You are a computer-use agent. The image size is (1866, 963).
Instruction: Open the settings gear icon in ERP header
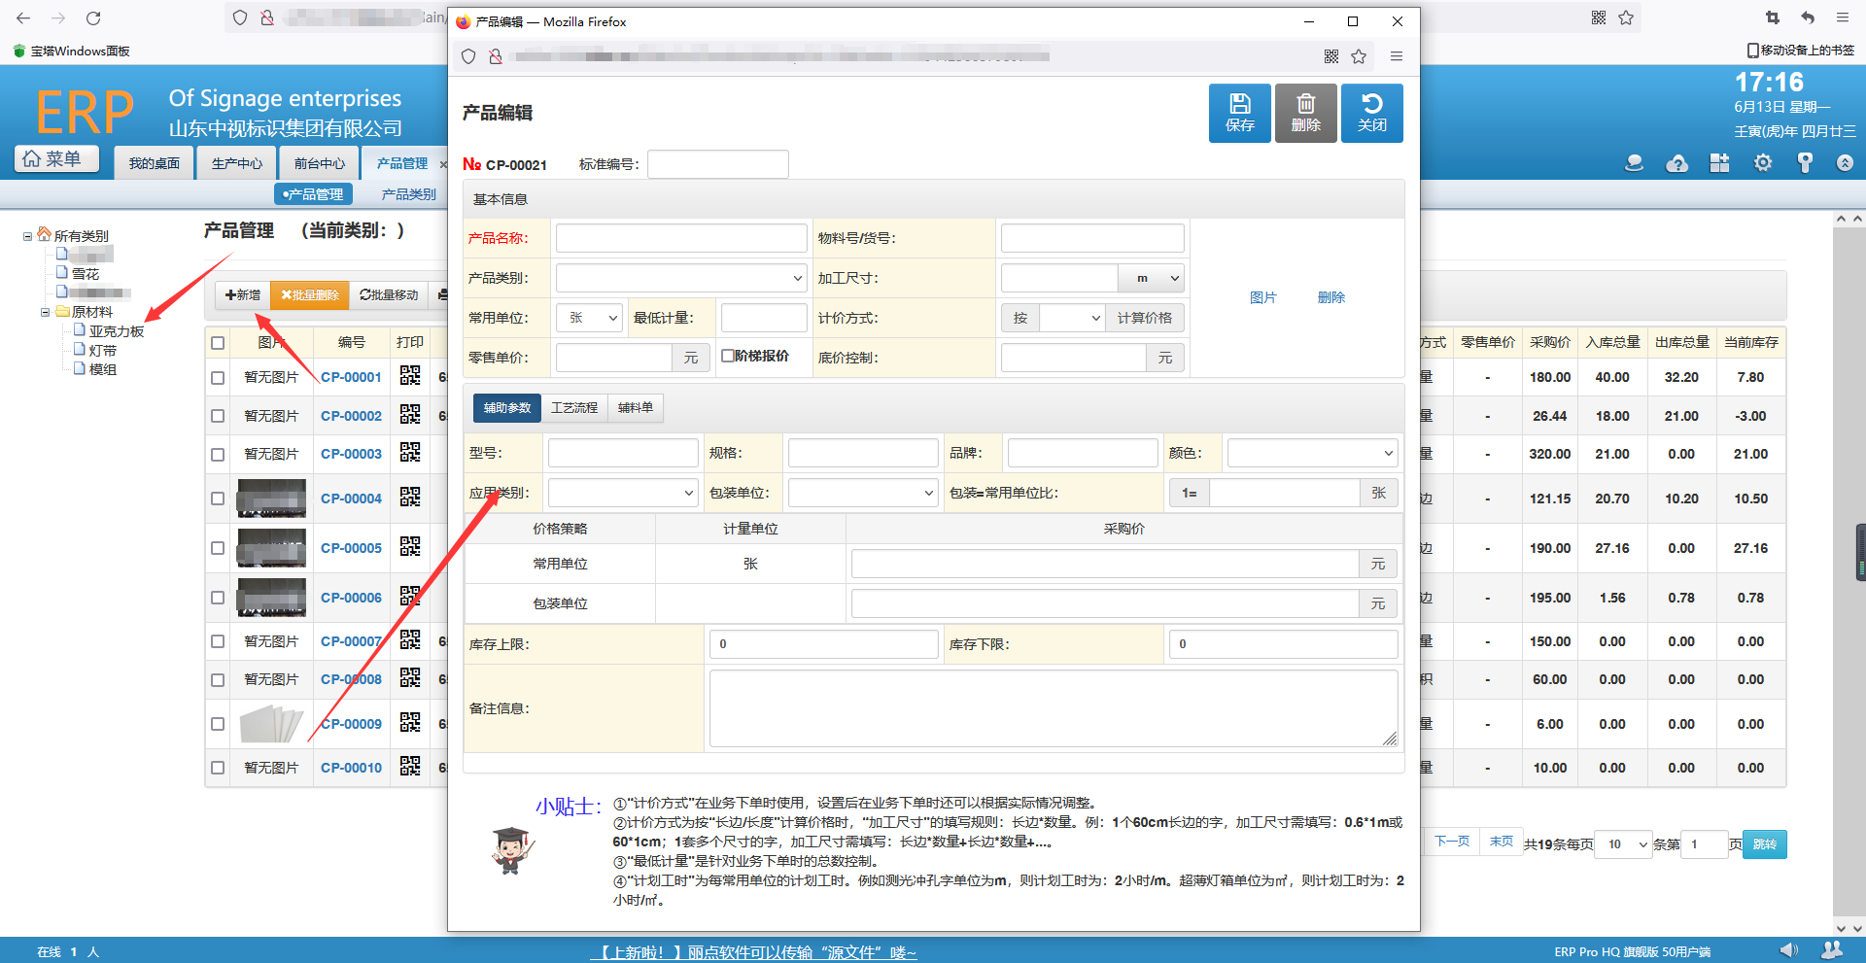click(1762, 163)
